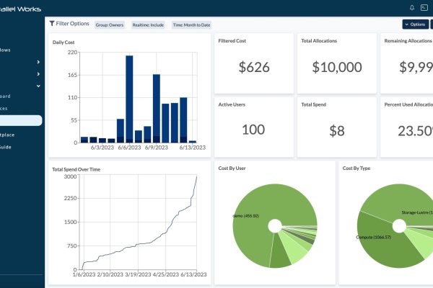433x288 pixels.
Task: Collapse the open sidebar section chevron
Action: click(x=38, y=86)
